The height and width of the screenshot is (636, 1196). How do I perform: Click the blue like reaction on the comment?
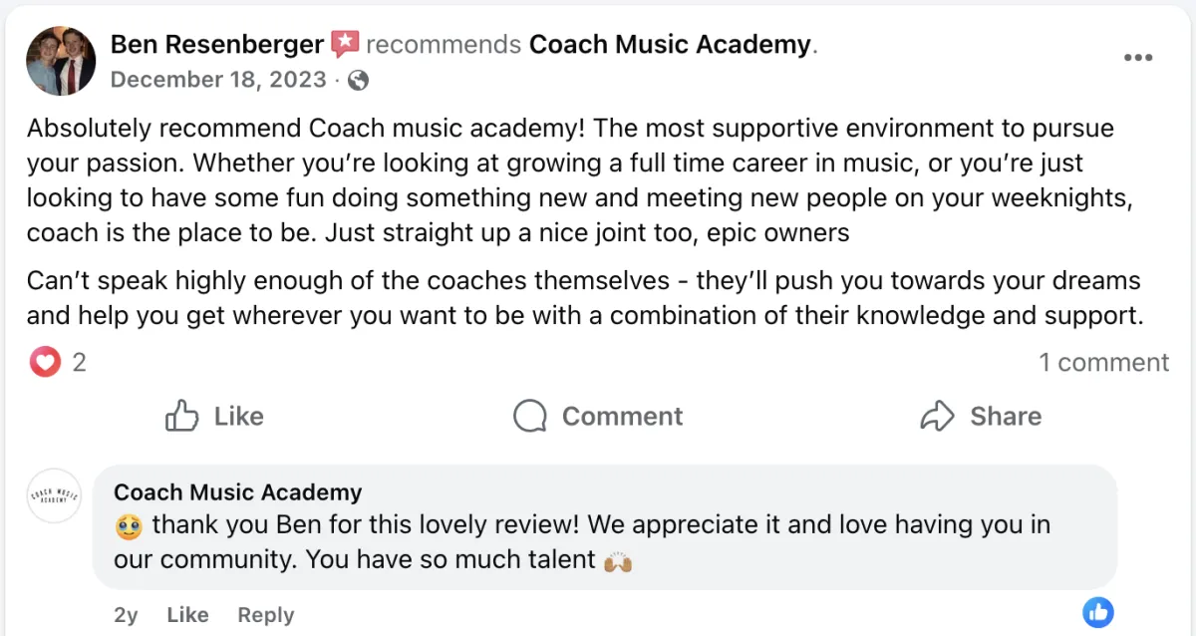coord(1097,612)
